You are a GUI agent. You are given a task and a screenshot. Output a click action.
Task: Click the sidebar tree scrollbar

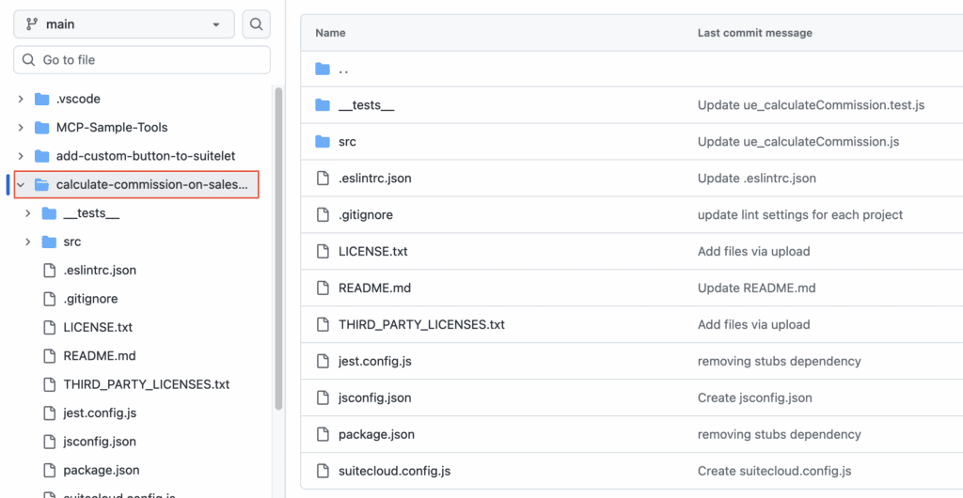(278, 248)
